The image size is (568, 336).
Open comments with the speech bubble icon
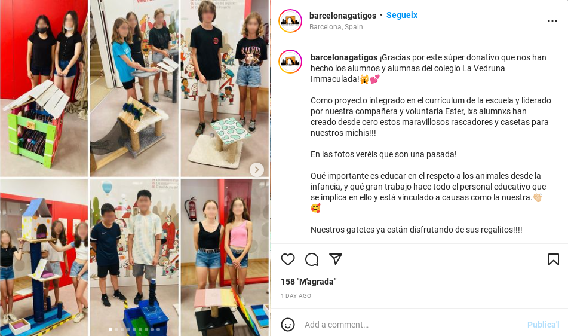[312, 259]
